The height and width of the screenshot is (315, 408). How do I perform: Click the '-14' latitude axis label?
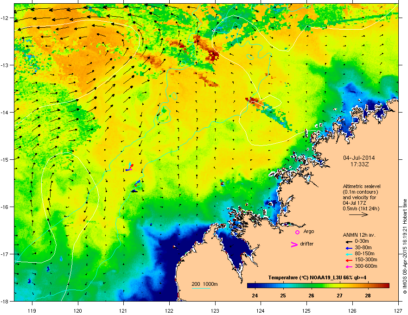click(5, 112)
